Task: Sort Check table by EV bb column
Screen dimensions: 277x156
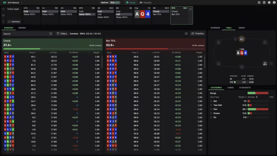Action: pos(53,53)
